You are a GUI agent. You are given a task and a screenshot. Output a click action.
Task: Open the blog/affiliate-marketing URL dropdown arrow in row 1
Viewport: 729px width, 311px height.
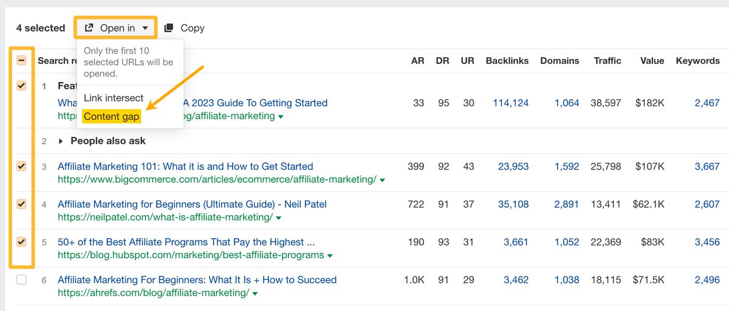pos(280,116)
